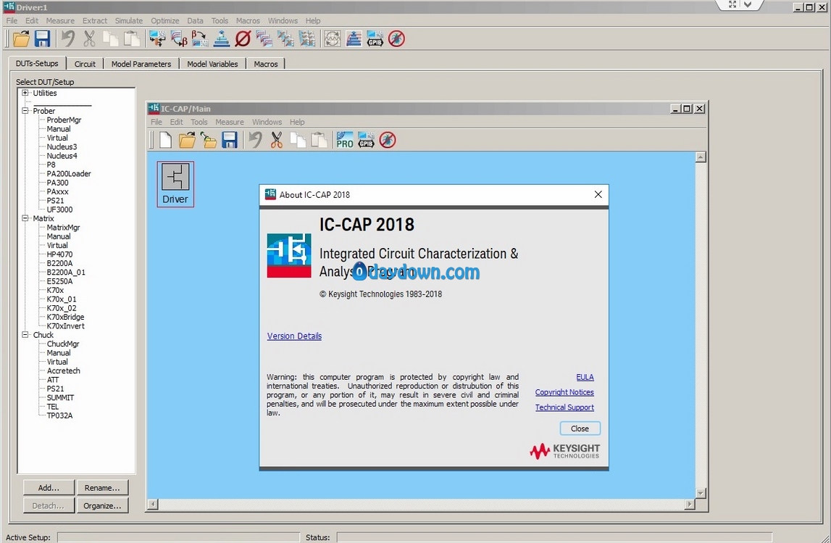831x543 pixels.
Task: Open a file from Driver window toolbar
Action: tap(21, 38)
